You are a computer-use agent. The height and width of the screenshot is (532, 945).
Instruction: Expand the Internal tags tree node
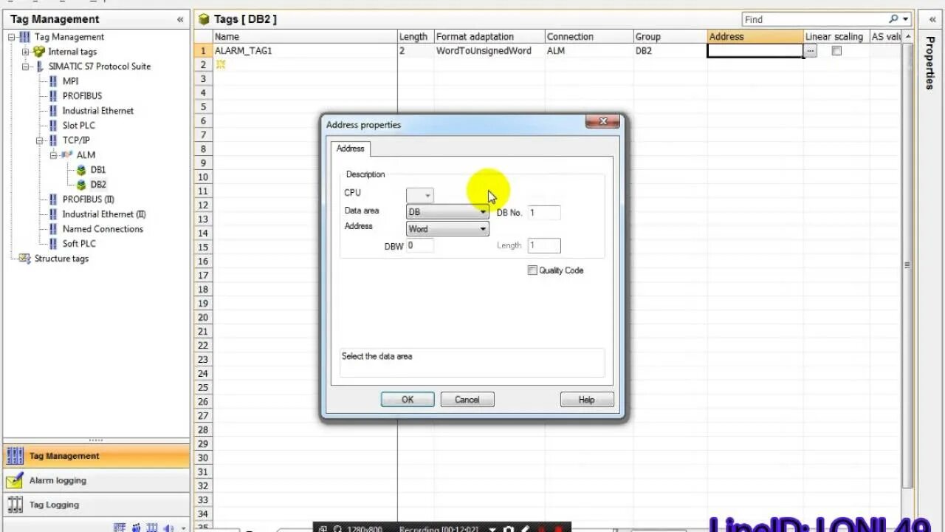[25, 52]
